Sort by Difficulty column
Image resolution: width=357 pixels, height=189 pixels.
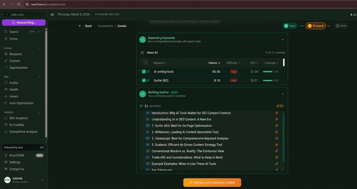pyautogui.click(x=233, y=63)
